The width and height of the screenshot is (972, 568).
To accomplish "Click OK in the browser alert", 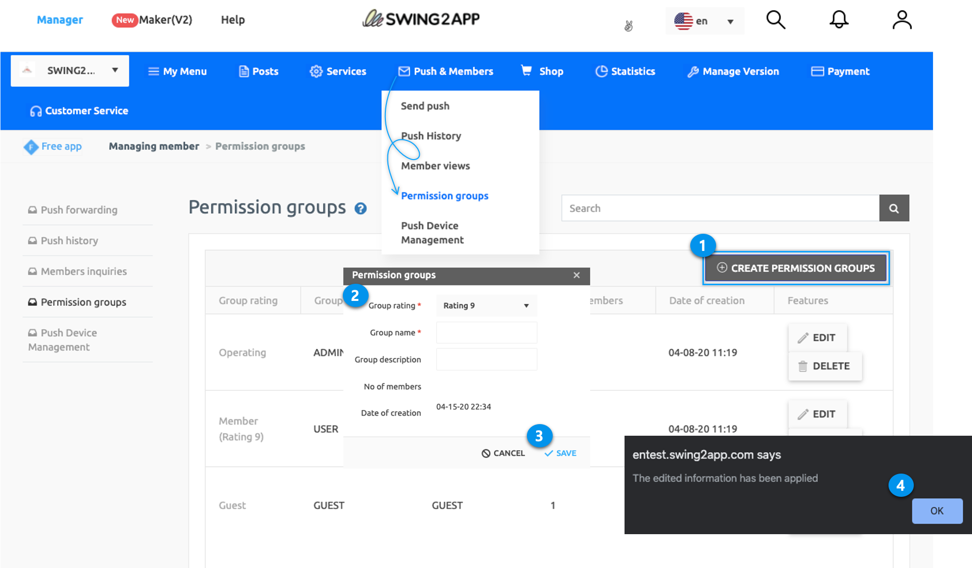I will click(937, 511).
